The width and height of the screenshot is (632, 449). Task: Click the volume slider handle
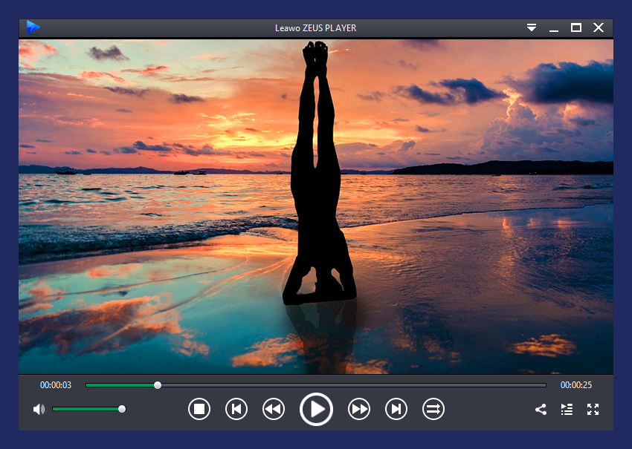[122, 409]
